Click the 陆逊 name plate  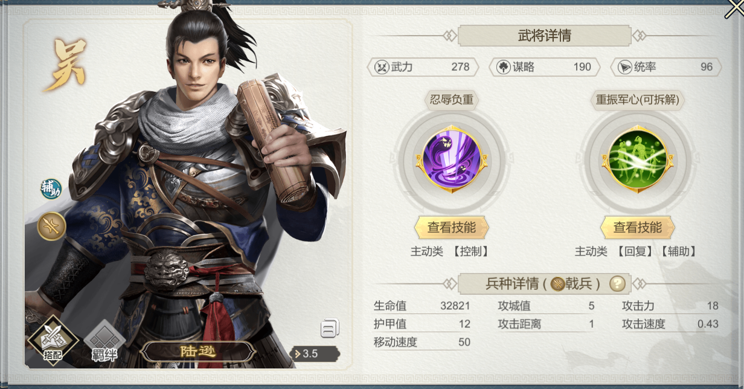[197, 352]
